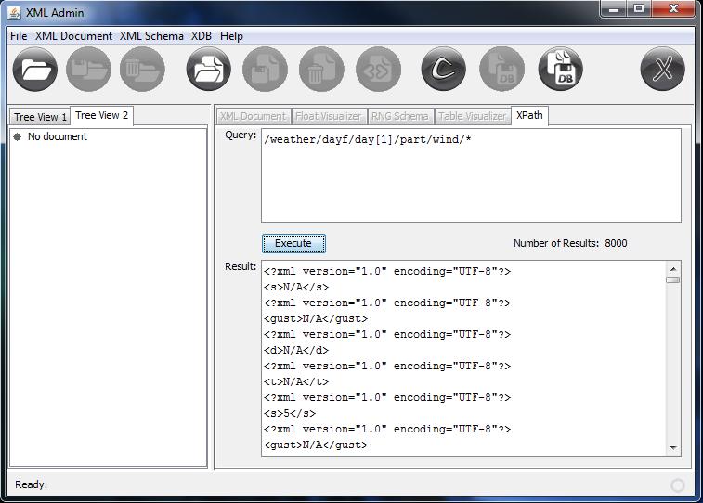The height and width of the screenshot is (503, 703).
Task: Click the <d>N/A</d> result line
Action: click(x=296, y=350)
